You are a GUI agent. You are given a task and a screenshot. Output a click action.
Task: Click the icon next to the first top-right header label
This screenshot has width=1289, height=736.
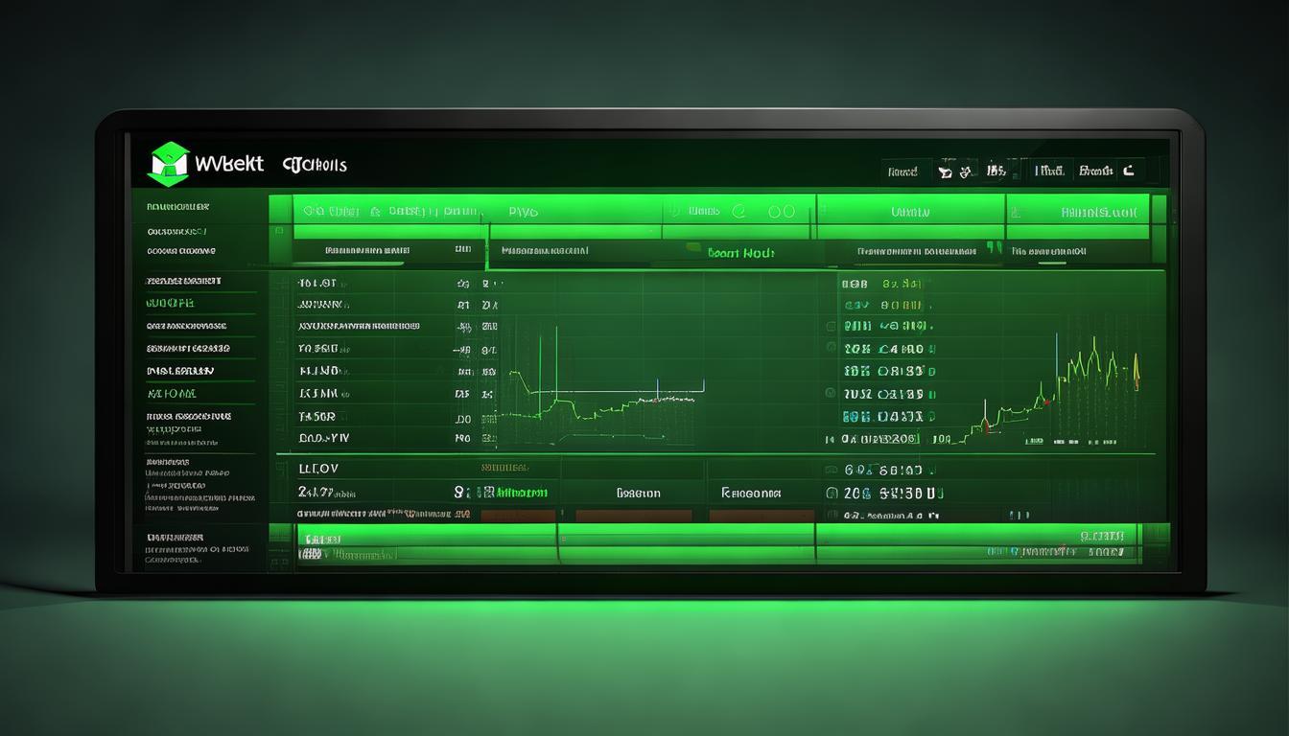point(945,172)
